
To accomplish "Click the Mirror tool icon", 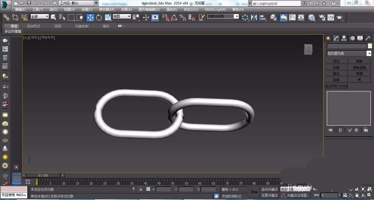I will (x=254, y=17).
